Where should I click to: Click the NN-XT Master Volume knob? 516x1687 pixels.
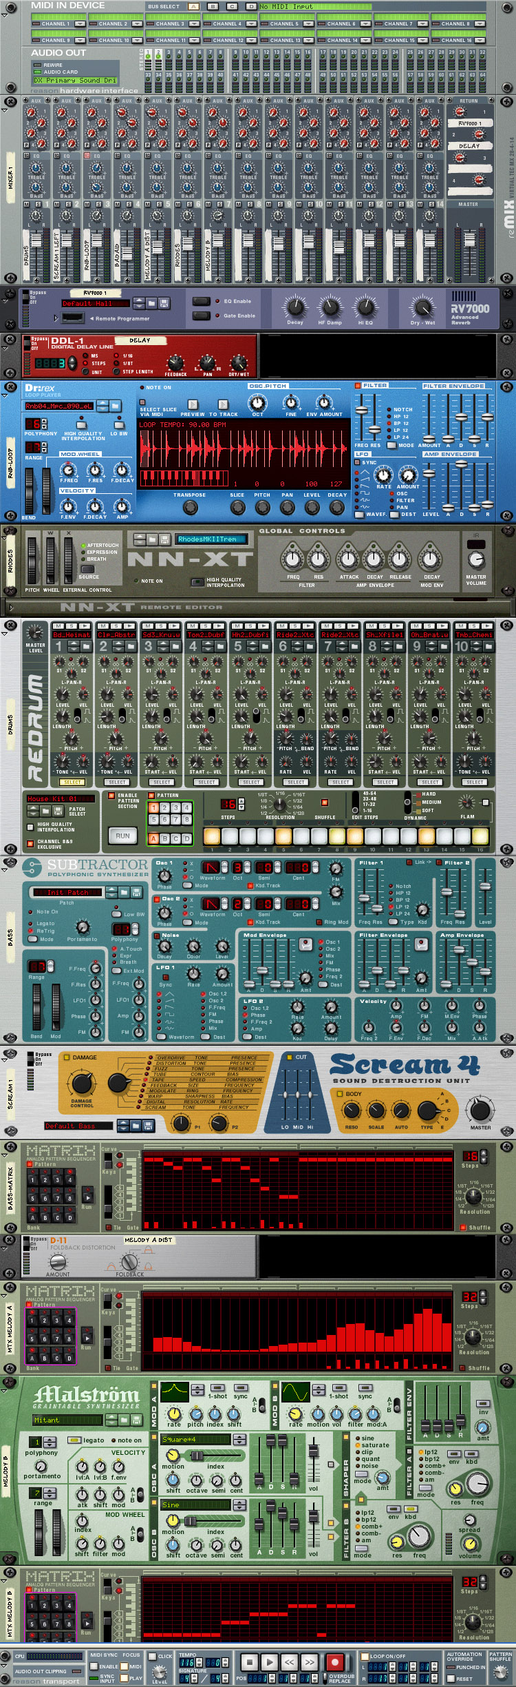(475, 561)
